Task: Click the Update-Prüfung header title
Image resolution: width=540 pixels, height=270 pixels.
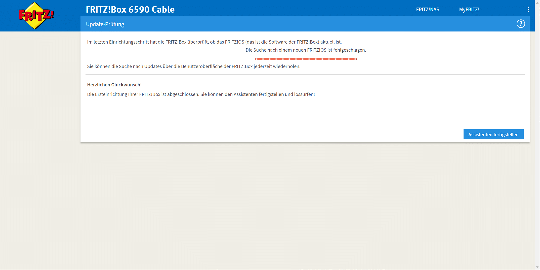Action: 105,24
